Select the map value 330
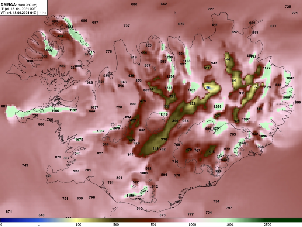 164,139
